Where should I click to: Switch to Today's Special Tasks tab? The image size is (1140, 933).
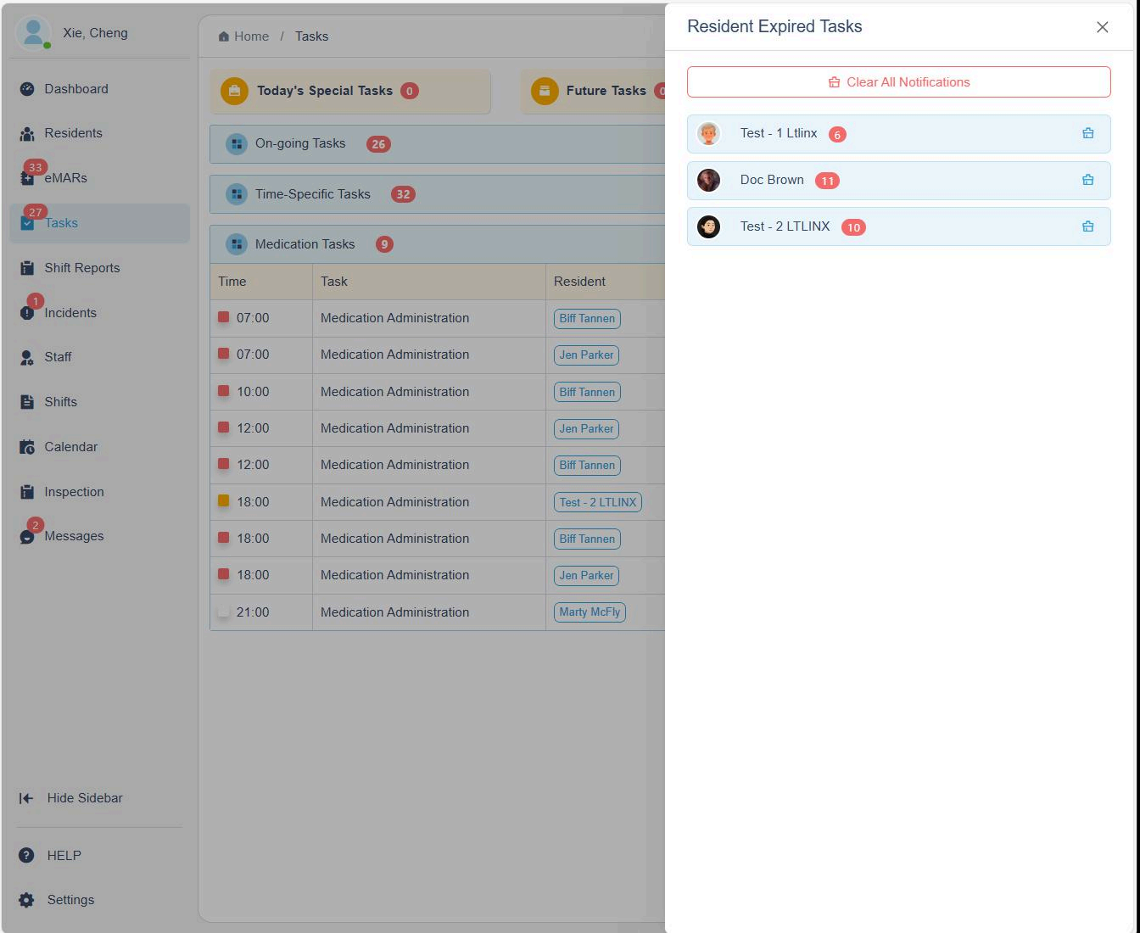324,91
